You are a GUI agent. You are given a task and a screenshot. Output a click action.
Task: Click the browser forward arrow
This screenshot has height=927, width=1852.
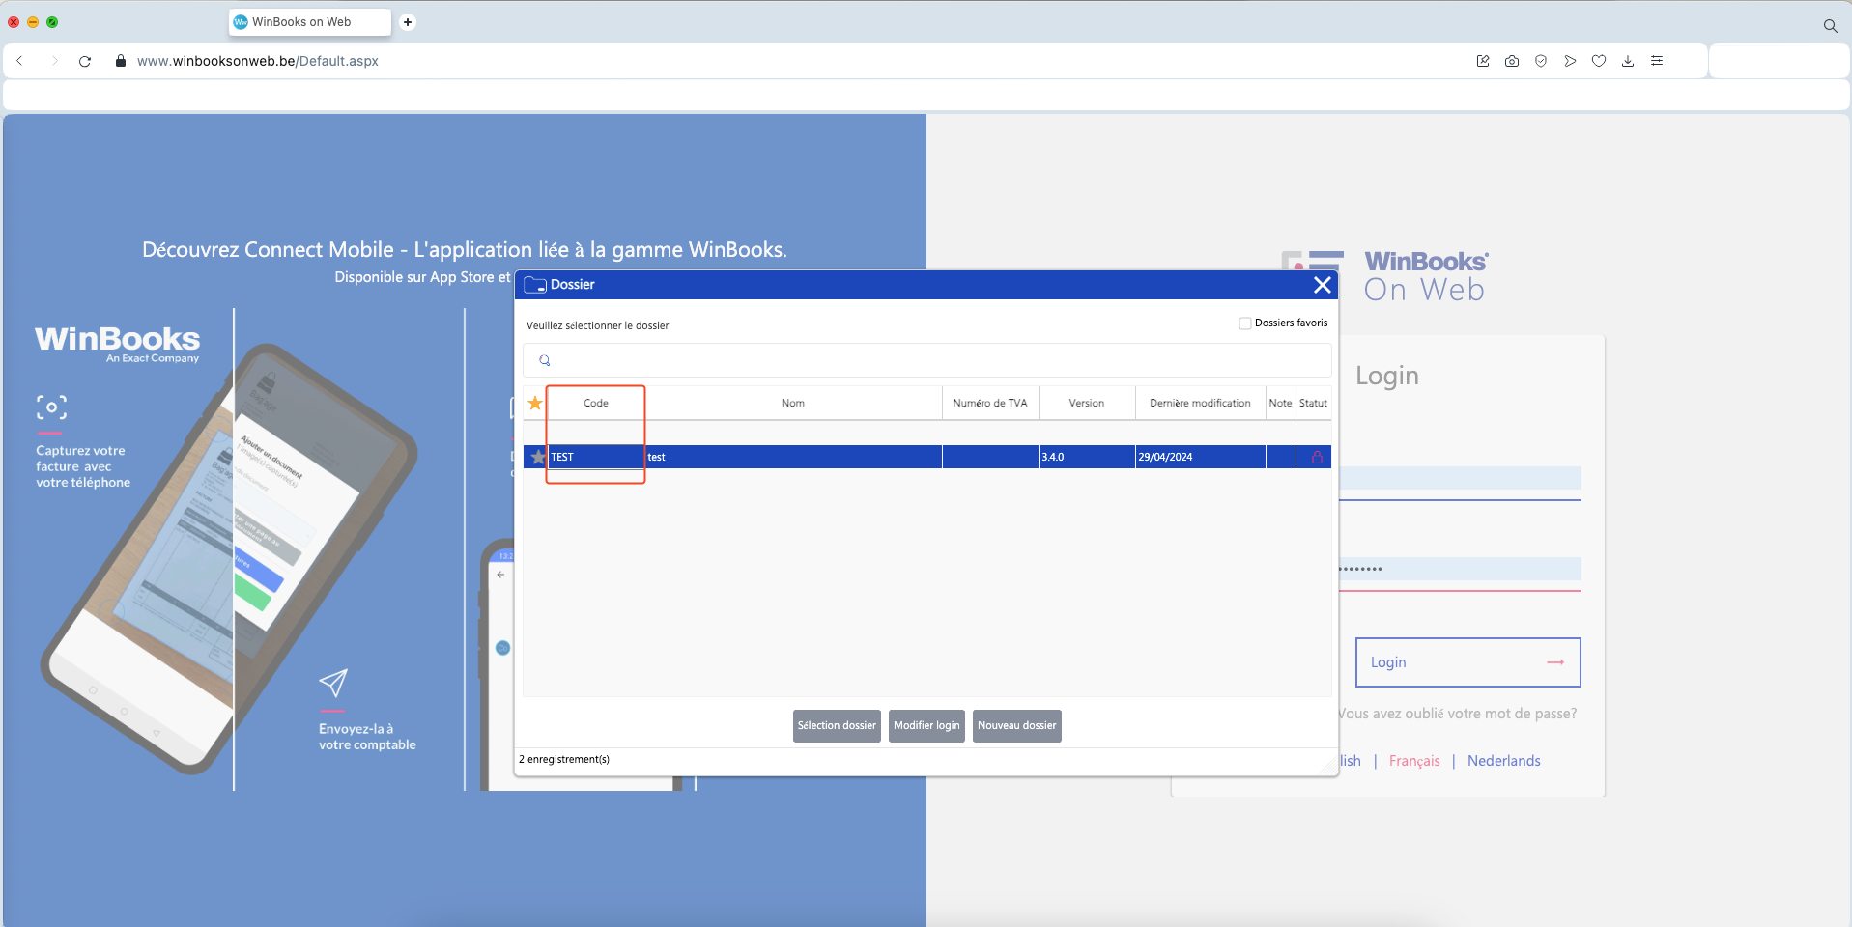54,61
